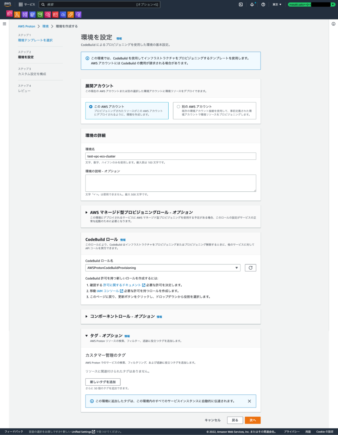Open 情報 link next to コンポーネントロール

(x=159, y=317)
